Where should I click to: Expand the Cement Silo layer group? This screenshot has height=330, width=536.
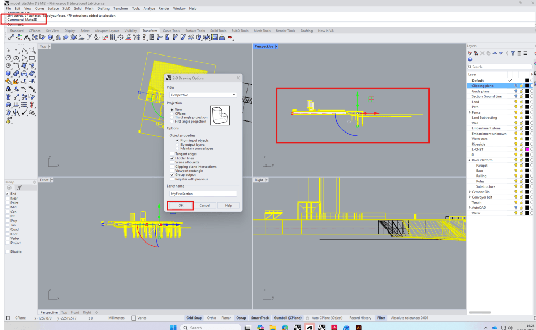[470, 192]
